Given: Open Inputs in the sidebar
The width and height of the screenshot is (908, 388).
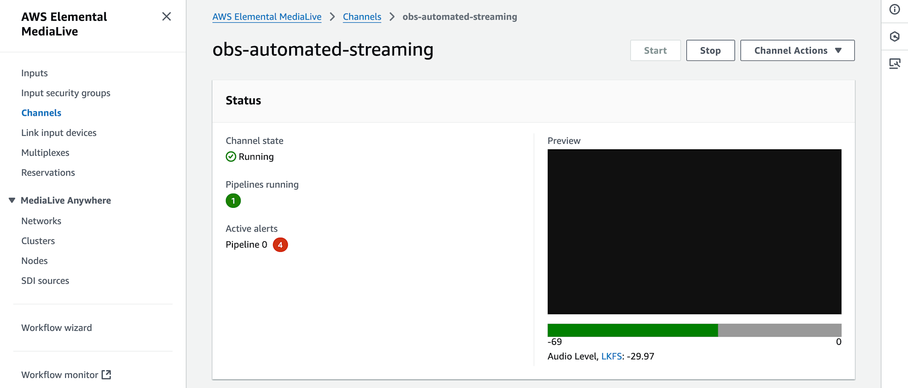Looking at the screenshot, I should (x=35, y=73).
